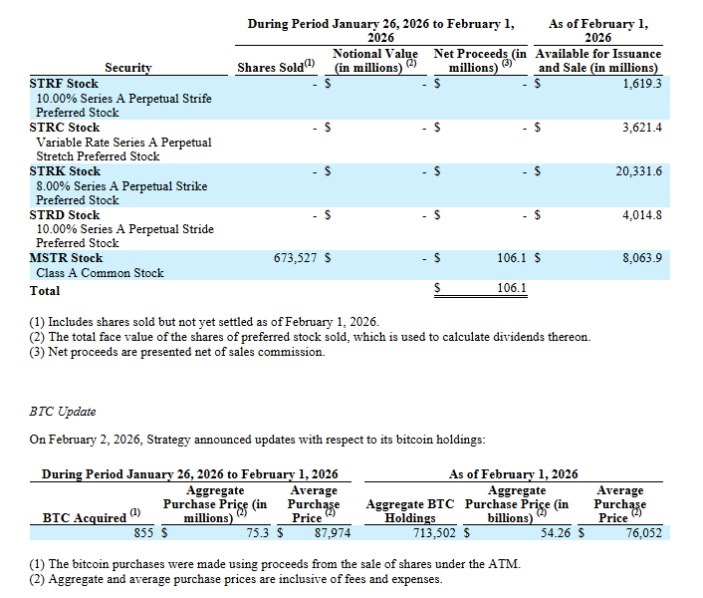Click 'Class A Common Stock' text

(x=100, y=273)
